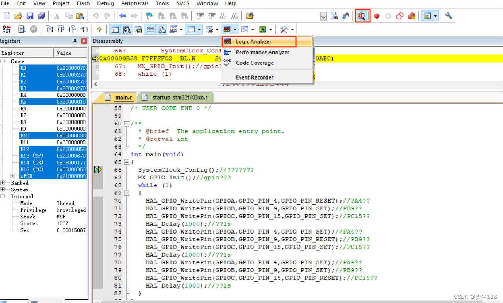Toggle Call Stack window icon

point(162,29)
